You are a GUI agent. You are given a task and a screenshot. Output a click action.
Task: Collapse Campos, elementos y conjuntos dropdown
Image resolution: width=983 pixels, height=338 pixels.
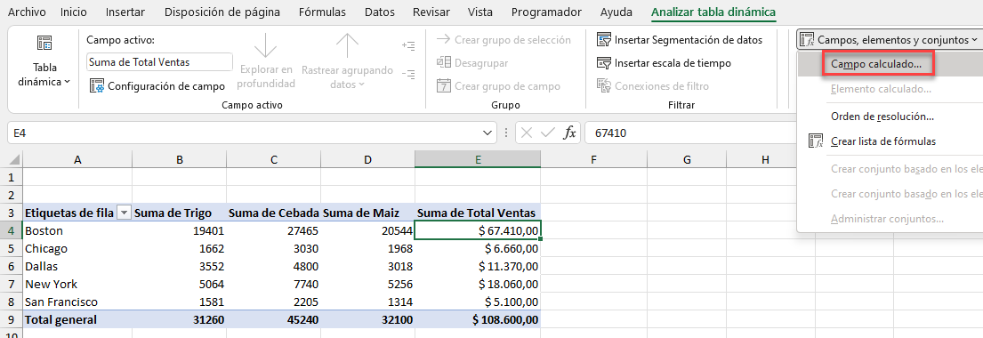click(889, 39)
